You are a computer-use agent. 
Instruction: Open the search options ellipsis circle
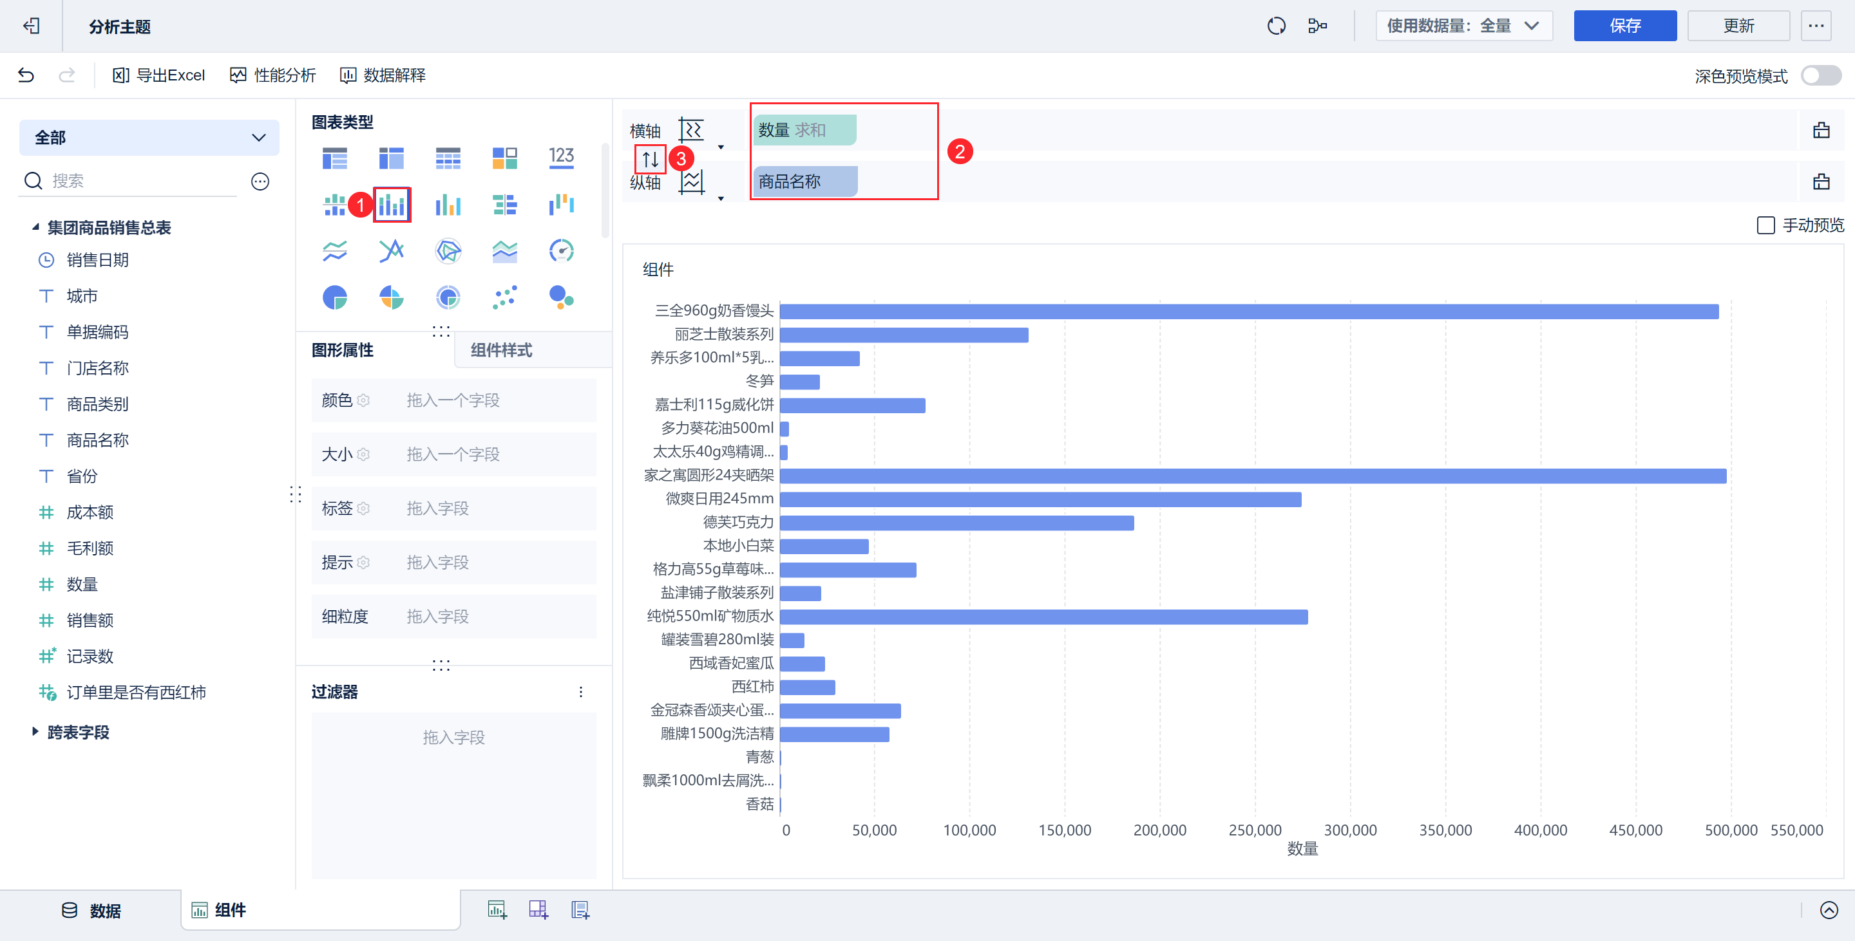pyautogui.click(x=260, y=182)
